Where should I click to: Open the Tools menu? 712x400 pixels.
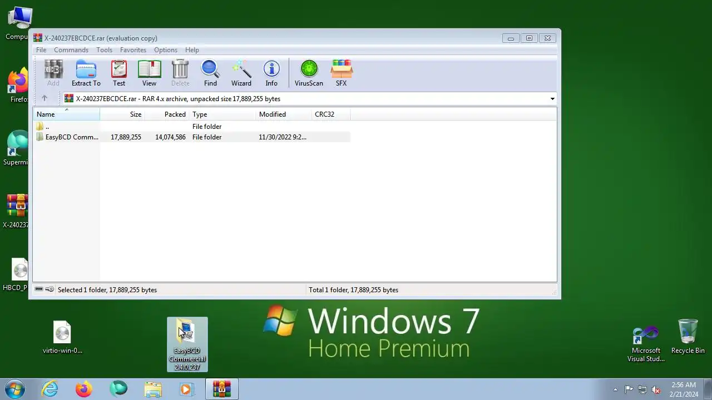click(x=104, y=49)
